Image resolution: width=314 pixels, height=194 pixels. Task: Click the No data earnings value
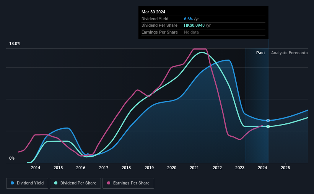[x=191, y=32]
